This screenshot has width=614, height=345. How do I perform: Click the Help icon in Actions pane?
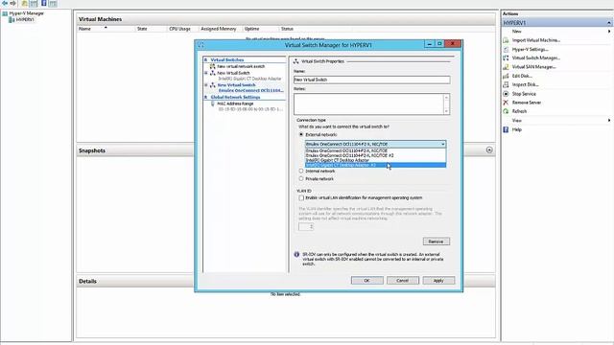click(x=506, y=129)
